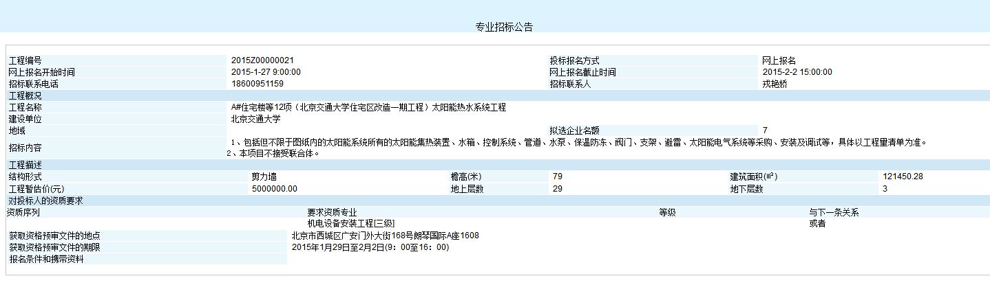Click the 或者 relation value

point(817,223)
